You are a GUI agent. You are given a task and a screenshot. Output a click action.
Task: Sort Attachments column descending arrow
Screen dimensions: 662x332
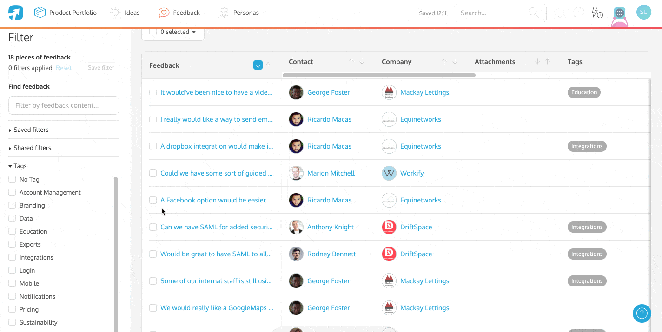(537, 62)
